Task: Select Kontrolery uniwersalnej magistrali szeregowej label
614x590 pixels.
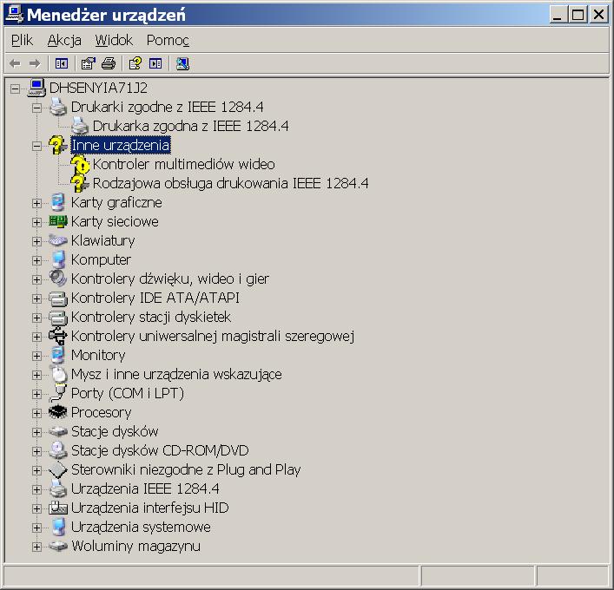Action: pos(213,336)
